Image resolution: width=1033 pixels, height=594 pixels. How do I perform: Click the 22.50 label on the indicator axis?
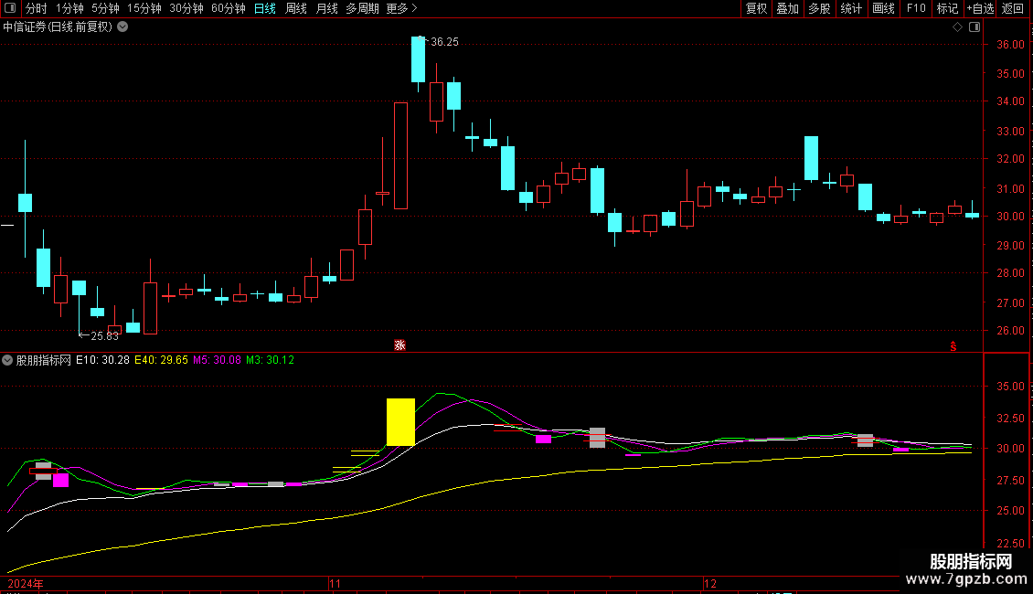tap(1010, 544)
